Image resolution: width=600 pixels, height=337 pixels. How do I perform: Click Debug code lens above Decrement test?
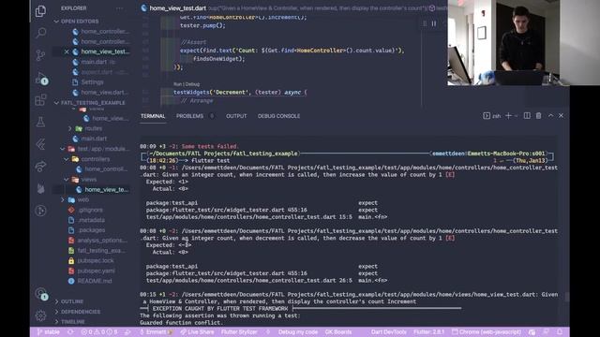tap(192, 84)
